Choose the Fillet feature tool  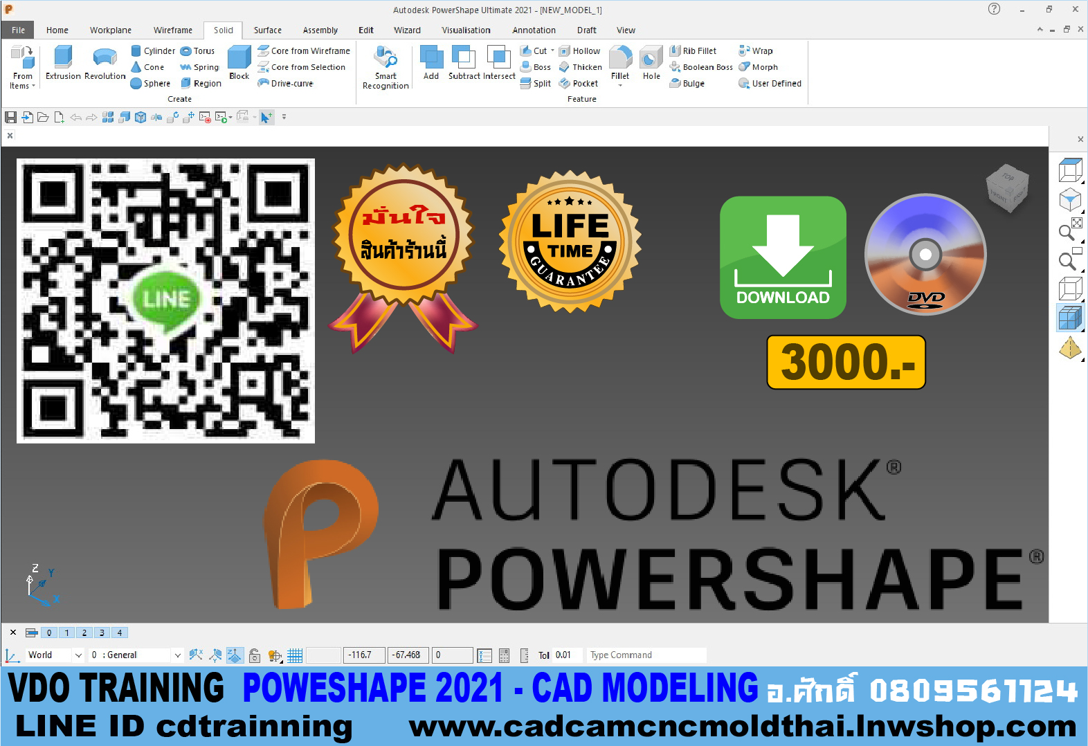620,63
